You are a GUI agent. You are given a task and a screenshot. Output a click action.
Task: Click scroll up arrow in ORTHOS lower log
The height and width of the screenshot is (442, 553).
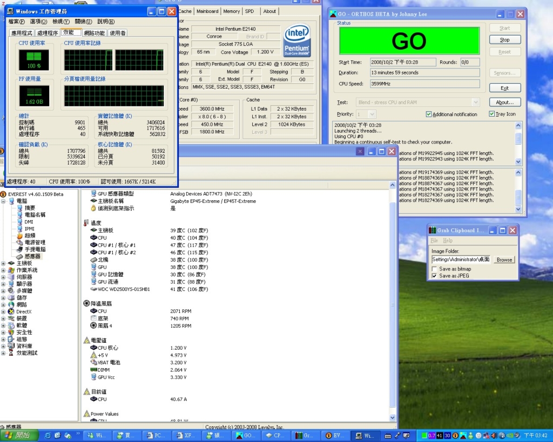518,172
